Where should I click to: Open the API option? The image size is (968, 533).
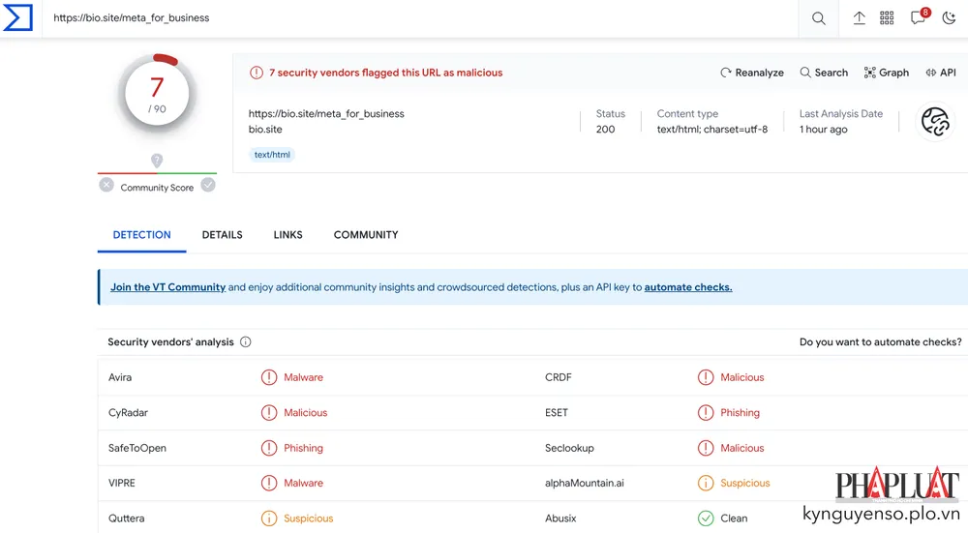tap(940, 73)
